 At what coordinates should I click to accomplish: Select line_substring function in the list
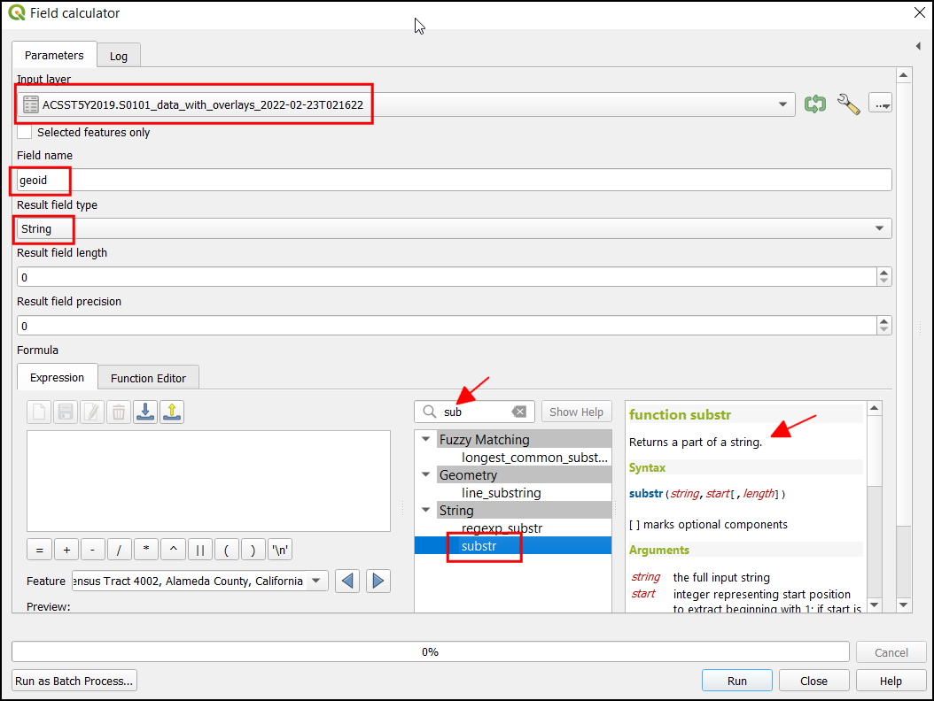pos(501,493)
